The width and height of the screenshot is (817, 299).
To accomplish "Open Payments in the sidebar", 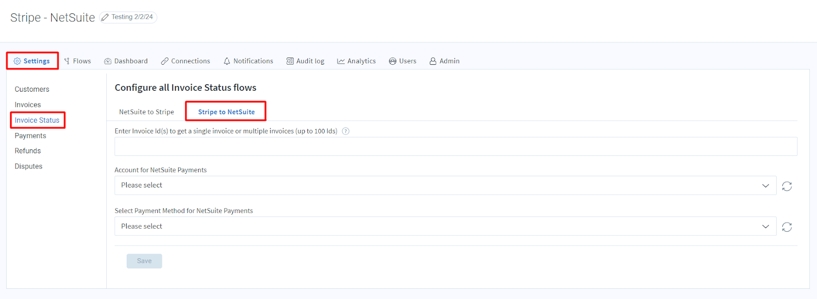I will point(31,136).
